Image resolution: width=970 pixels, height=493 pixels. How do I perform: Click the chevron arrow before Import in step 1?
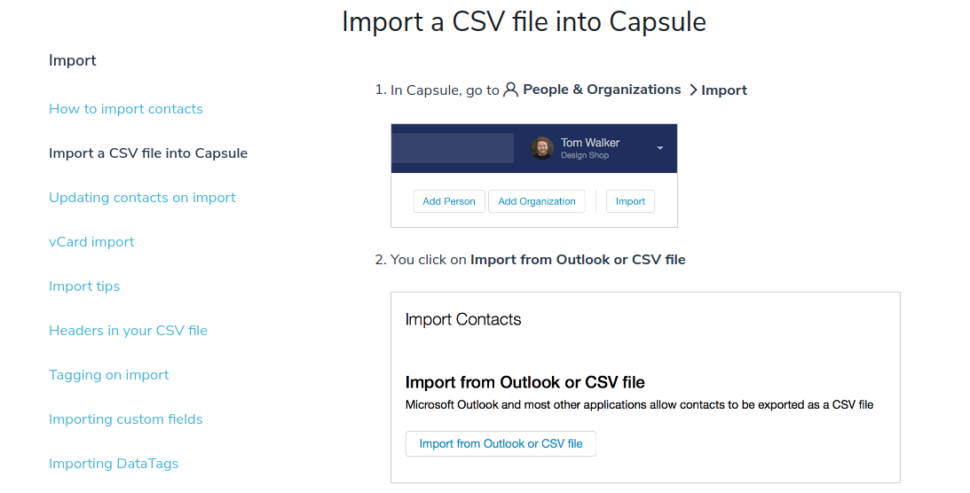pyautogui.click(x=693, y=90)
